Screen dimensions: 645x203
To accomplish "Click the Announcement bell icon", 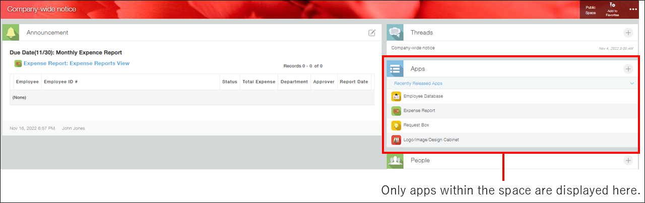I will pyautogui.click(x=11, y=32).
